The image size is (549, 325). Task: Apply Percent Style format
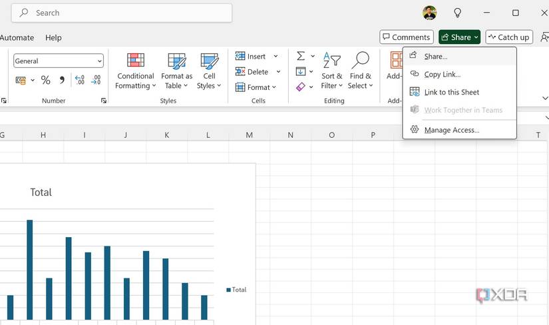point(45,80)
